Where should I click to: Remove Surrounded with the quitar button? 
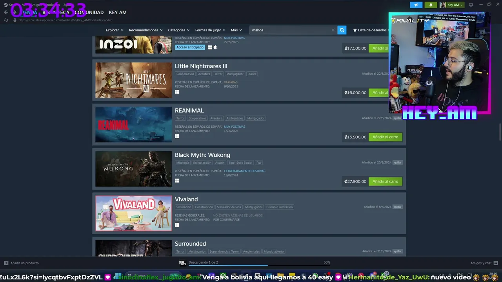tap(398, 251)
